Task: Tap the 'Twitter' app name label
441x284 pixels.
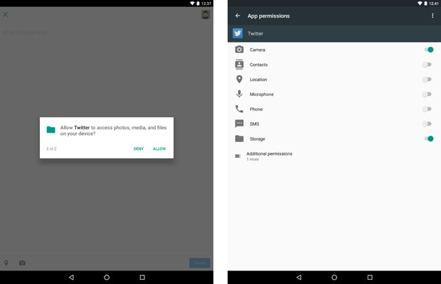Action: click(255, 33)
